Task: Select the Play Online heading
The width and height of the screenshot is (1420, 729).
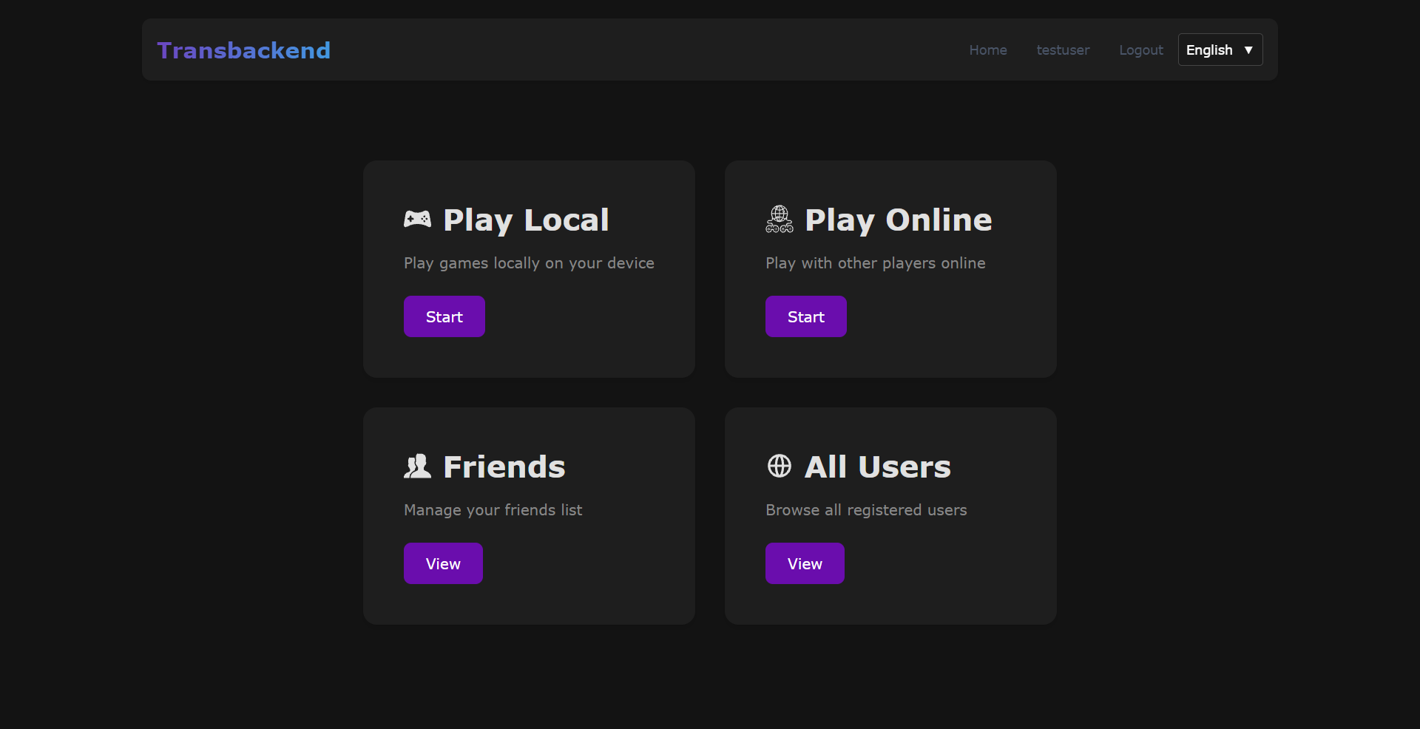Action: pyautogui.click(x=899, y=220)
